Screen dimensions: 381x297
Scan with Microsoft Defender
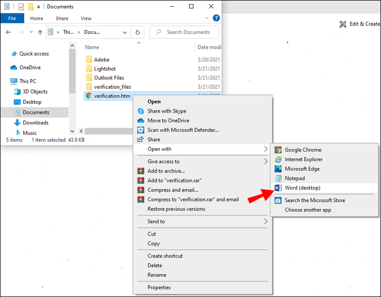point(202,130)
